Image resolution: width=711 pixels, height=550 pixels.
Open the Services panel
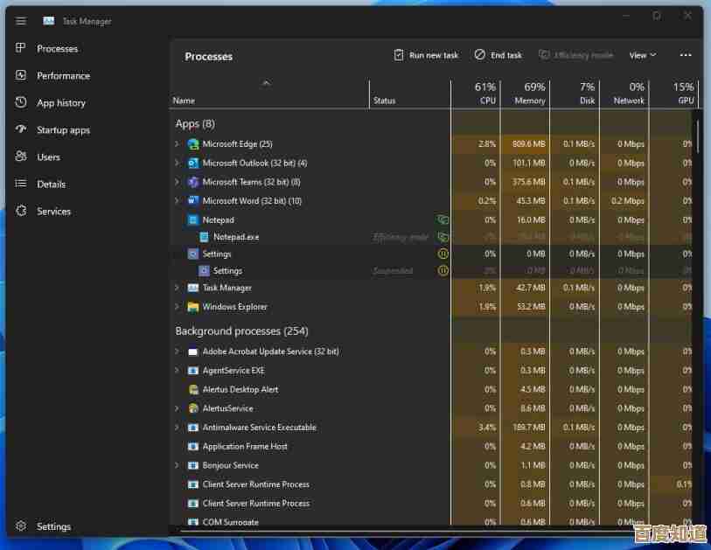point(52,211)
